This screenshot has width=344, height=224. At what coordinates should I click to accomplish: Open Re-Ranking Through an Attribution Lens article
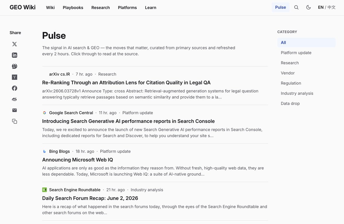126,83
